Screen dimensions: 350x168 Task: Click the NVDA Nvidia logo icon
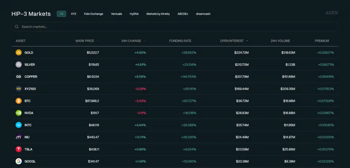18,113
